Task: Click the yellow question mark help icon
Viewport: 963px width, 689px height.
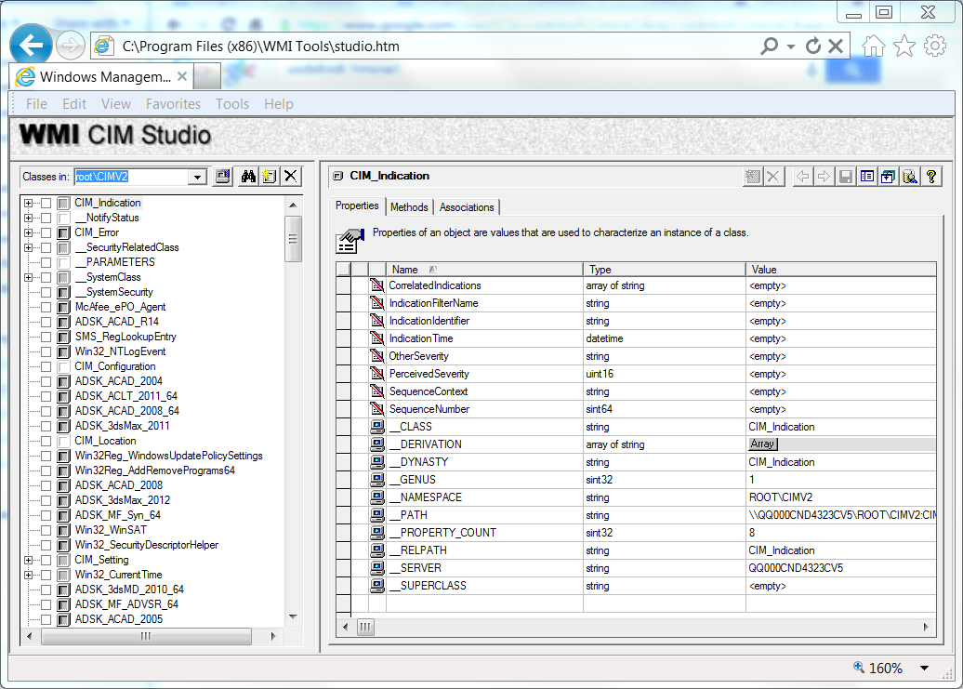Action: point(931,177)
